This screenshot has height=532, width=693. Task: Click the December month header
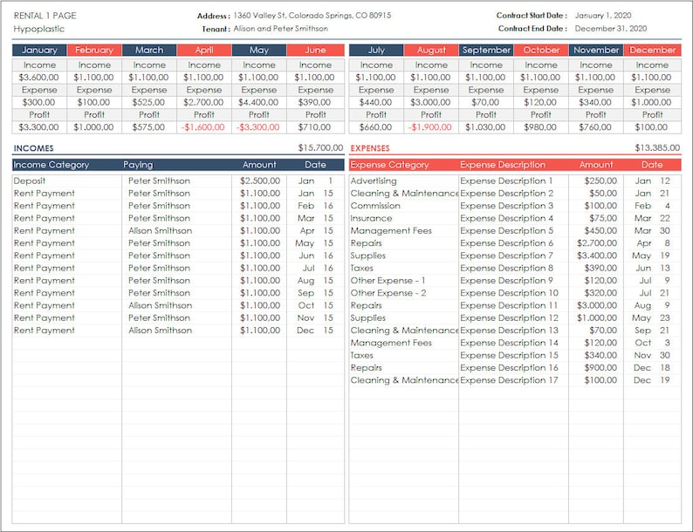coord(652,50)
